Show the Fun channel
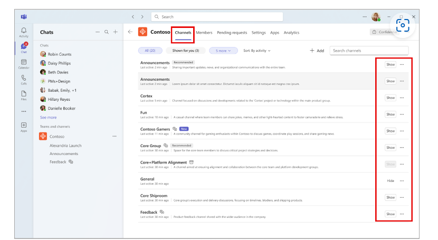Viewport: 438px width, 240px height. click(391, 114)
